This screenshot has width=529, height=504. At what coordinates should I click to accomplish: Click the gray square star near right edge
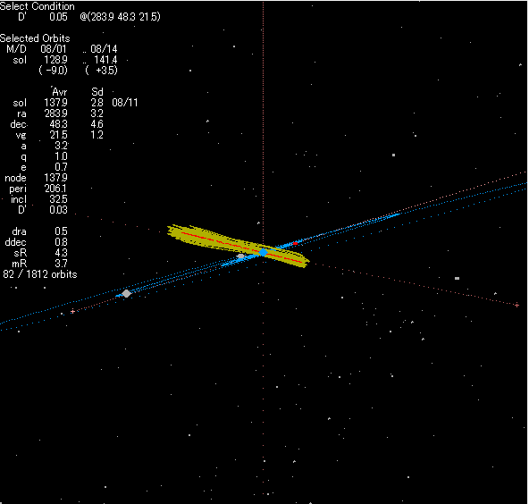click(457, 278)
